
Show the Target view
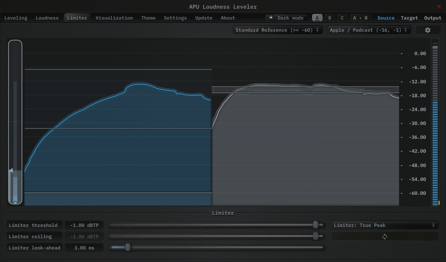point(409,18)
